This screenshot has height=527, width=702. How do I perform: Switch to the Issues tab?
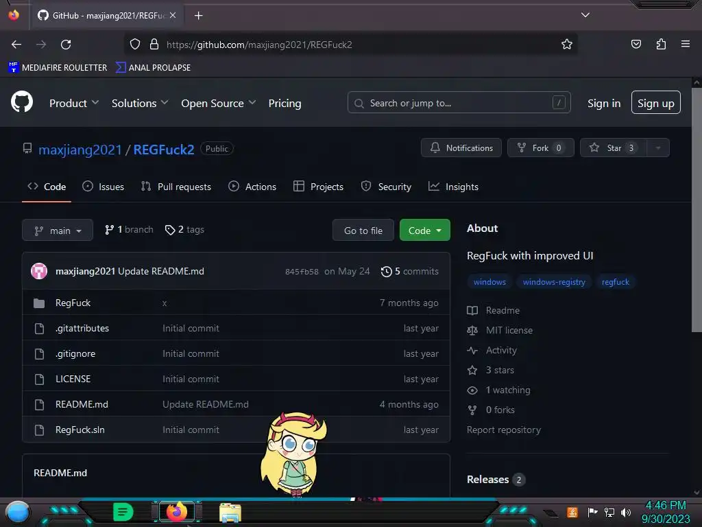(103, 187)
